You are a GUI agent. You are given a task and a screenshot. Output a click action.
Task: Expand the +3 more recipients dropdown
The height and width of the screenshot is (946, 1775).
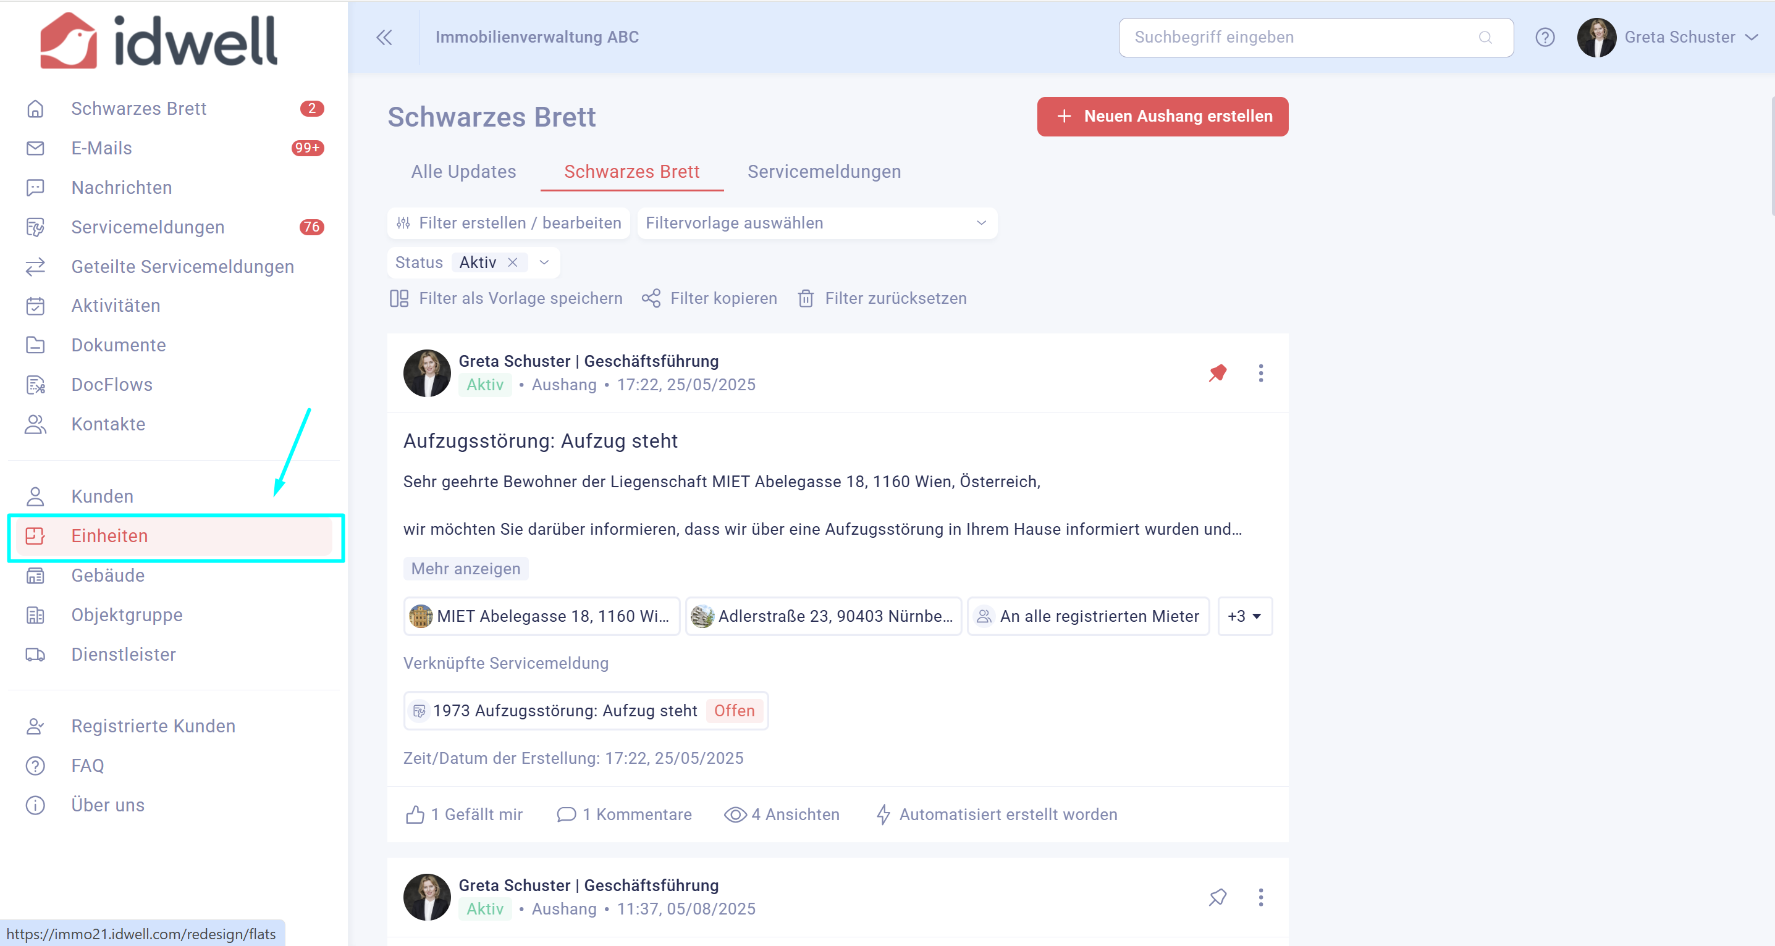(x=1244, y=616)
